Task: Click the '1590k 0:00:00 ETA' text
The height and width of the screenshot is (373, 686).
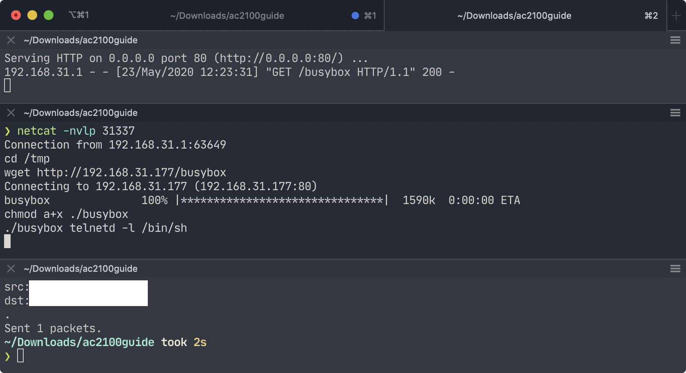Action: coord(461,200)
